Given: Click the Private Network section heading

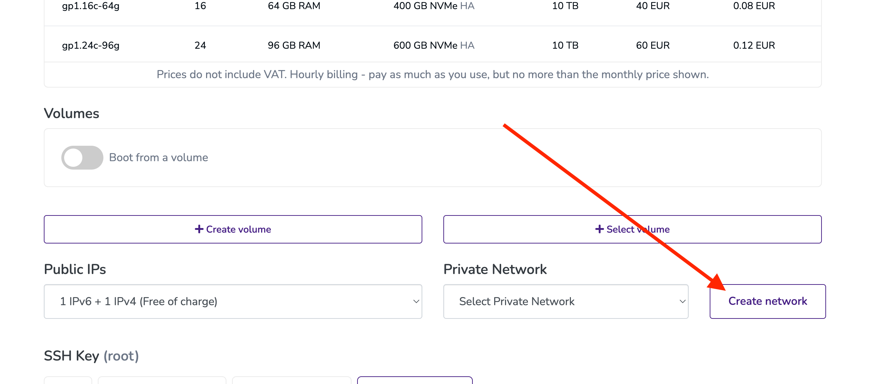Looking at the screenshot, I should pos(495,269).
